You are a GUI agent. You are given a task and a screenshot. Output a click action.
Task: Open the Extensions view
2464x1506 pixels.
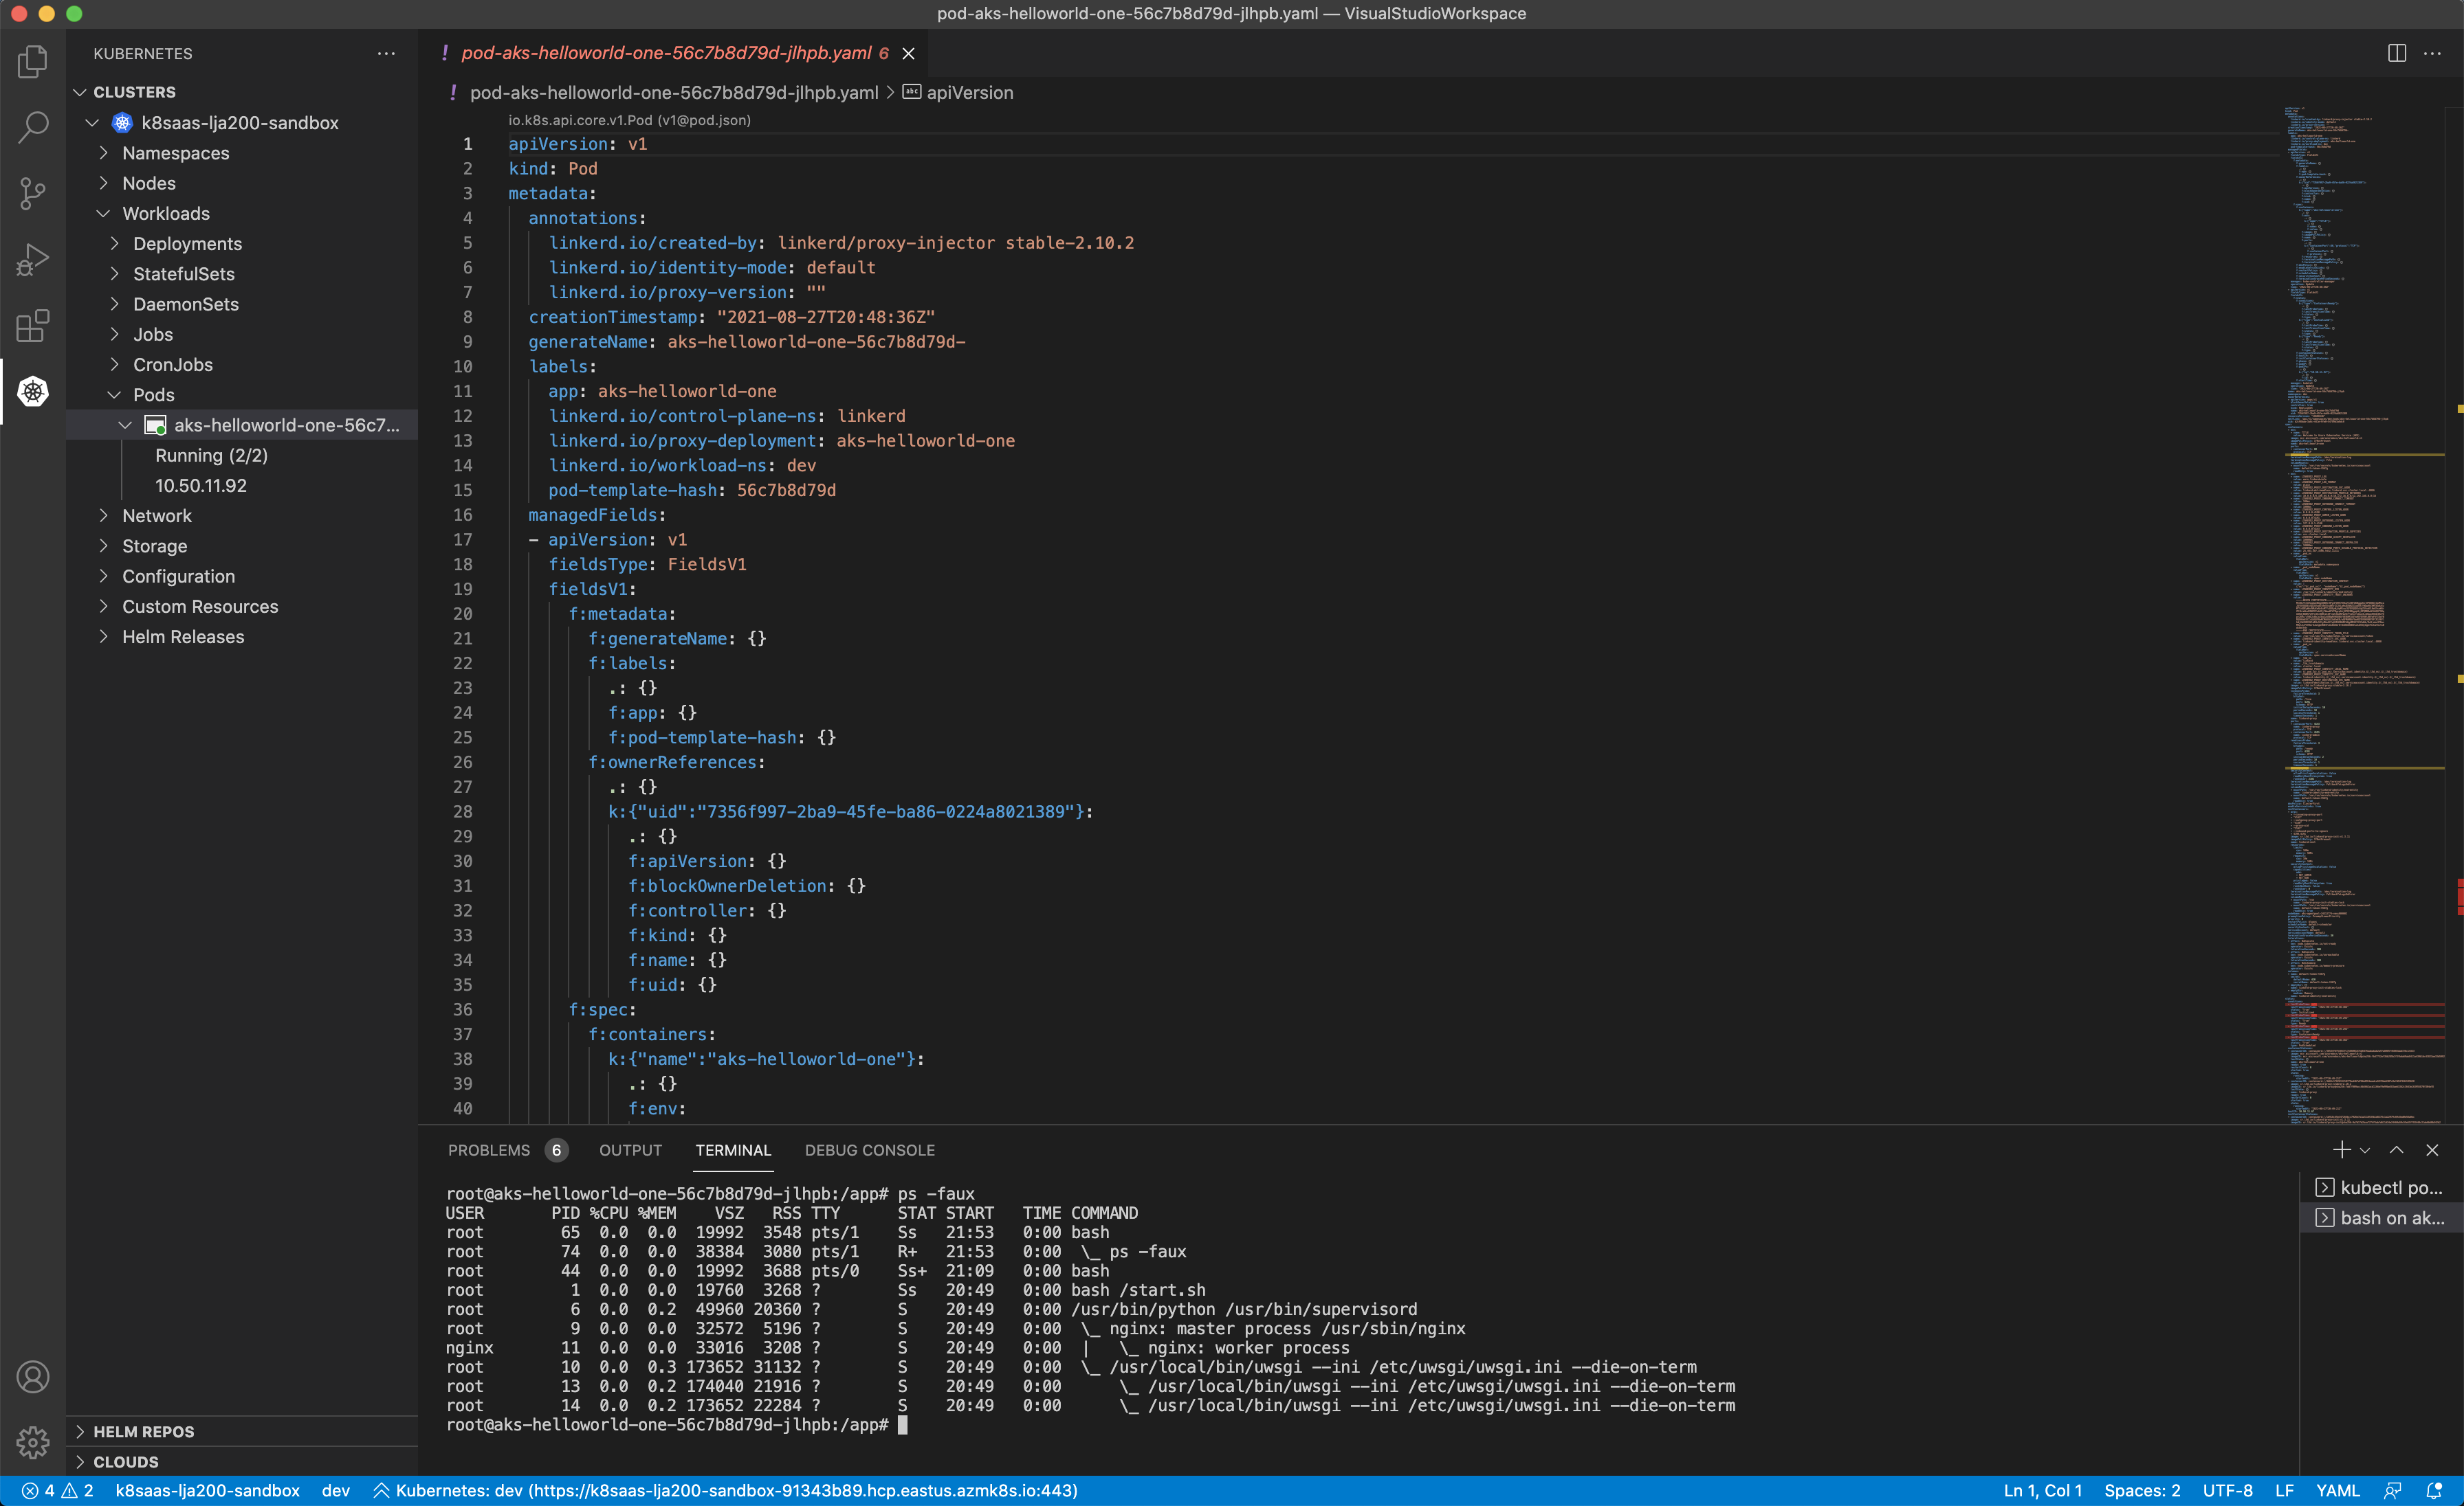33,325
